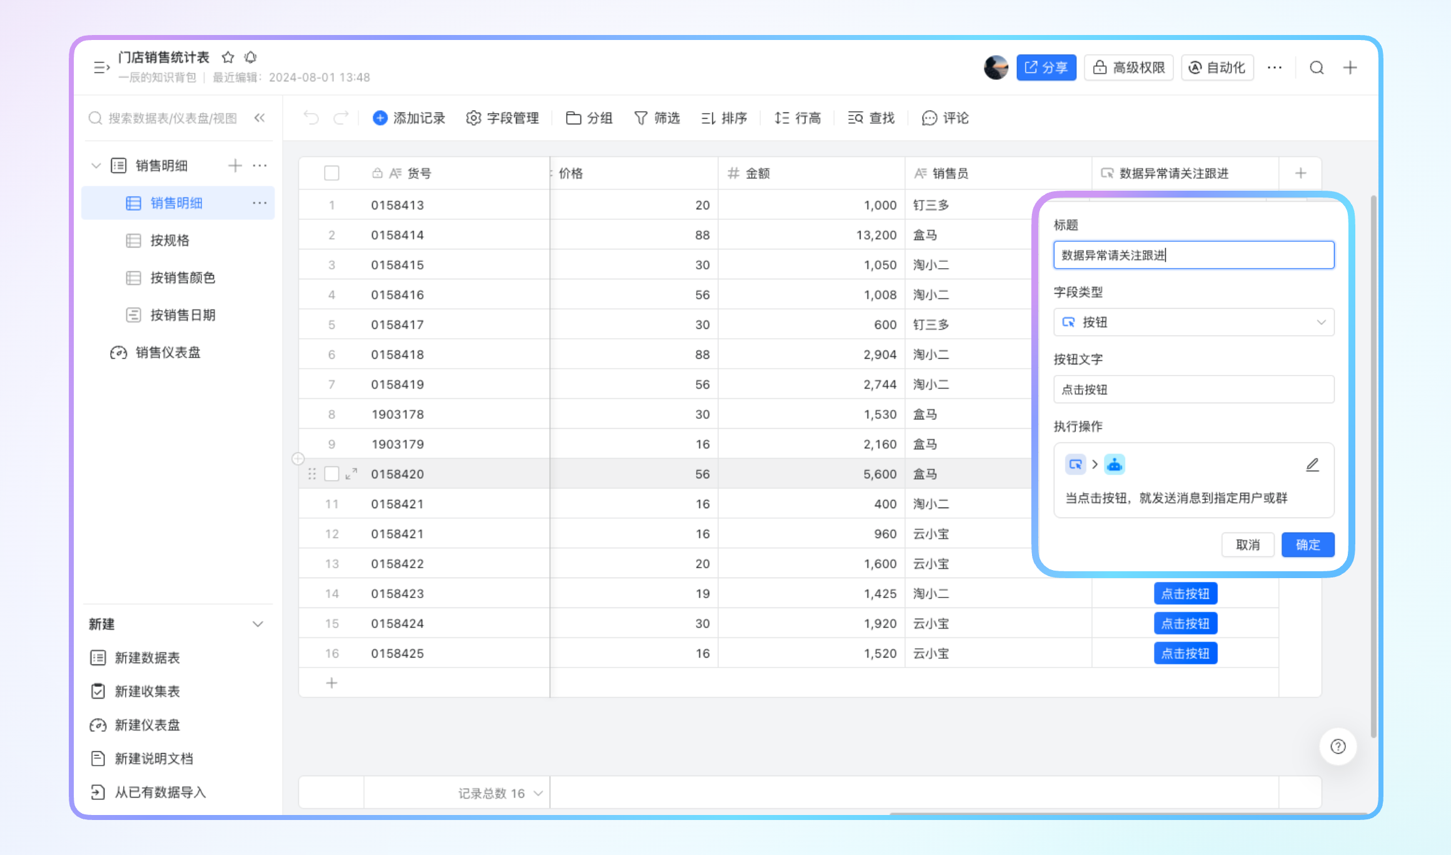
Task: Collapse the sidebar with the double-chevron icon
Action: tap(260, 117)
